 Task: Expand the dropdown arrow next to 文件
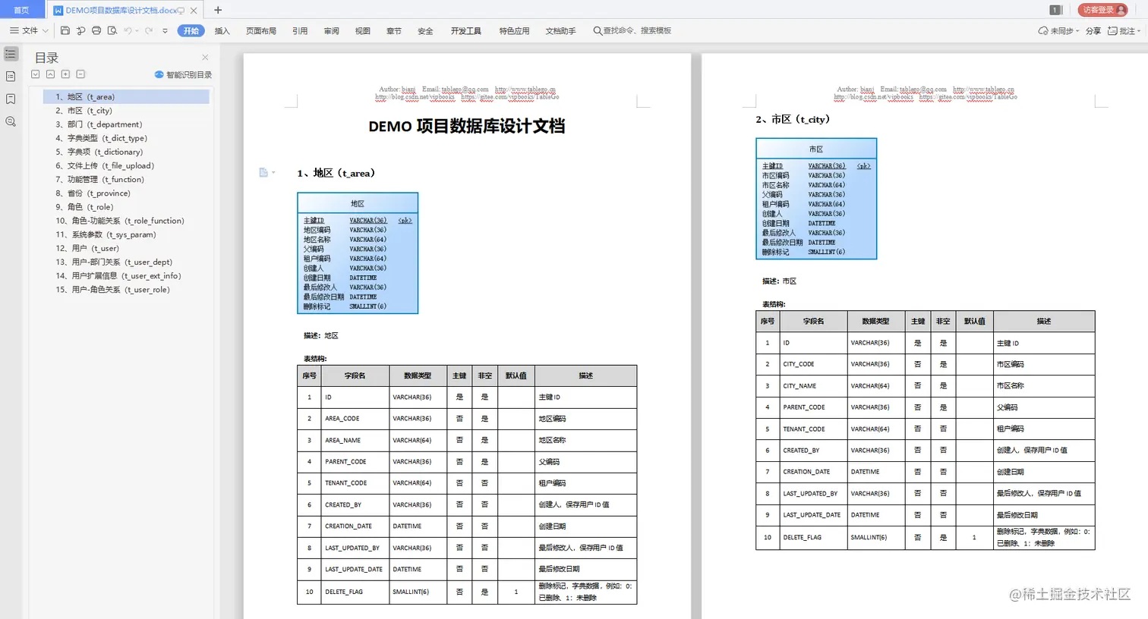click(45, 31)
